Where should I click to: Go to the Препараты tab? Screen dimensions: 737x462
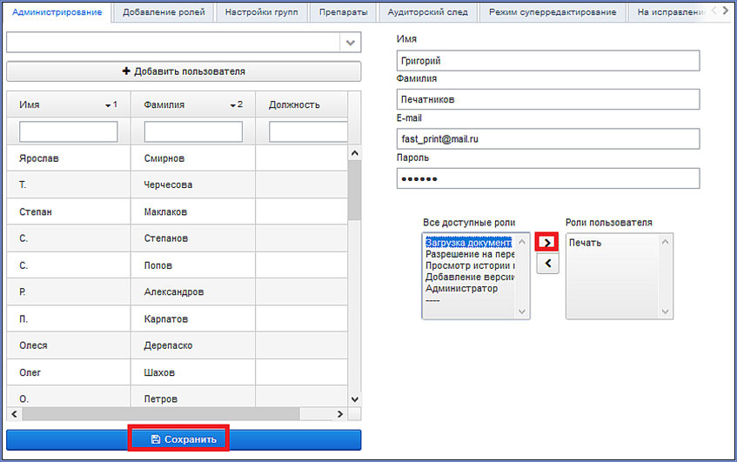point(343,12)
